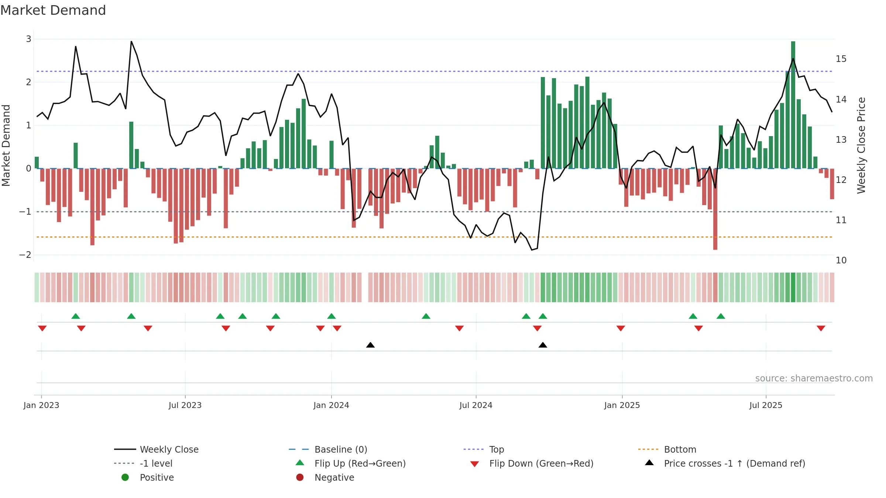Click the tallest green demand bar after Jul 2025
886x498 pixels.
tap(793, 105)
